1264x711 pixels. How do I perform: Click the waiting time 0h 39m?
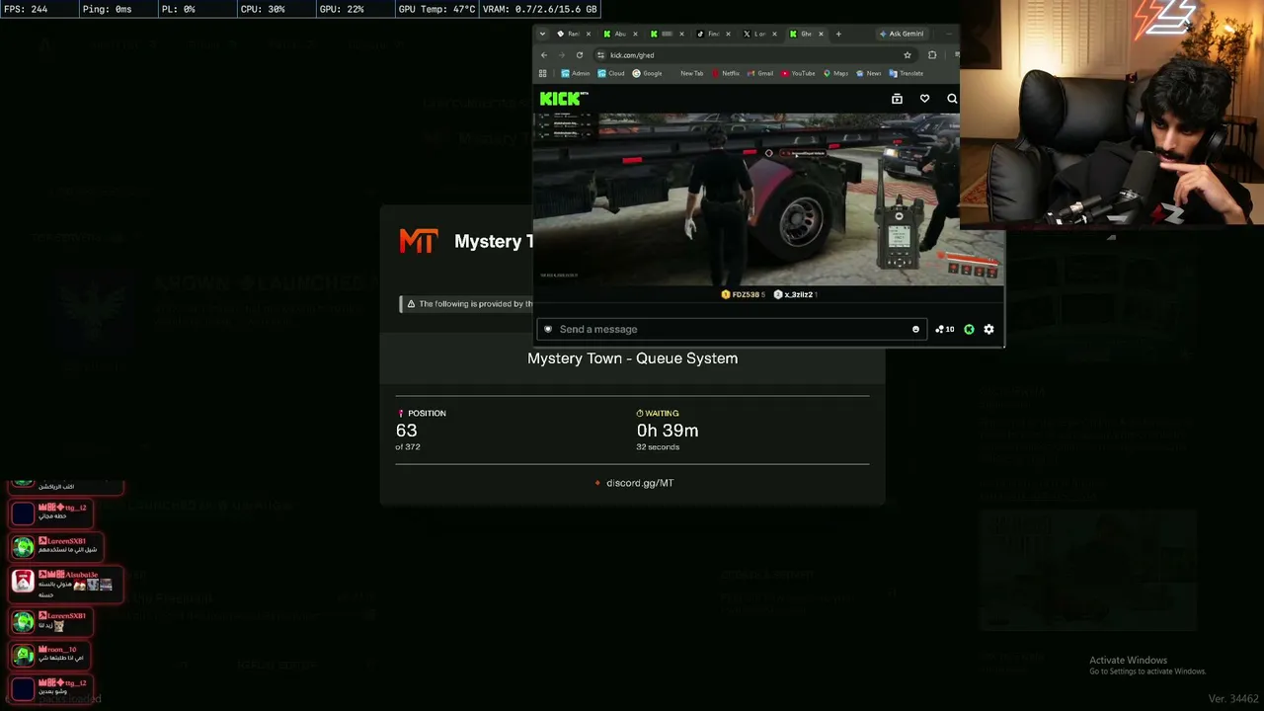click(x=668, y=431)
